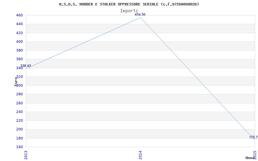Click the 2013 x-axis year label
258x161 pixels.
point(26,155)
